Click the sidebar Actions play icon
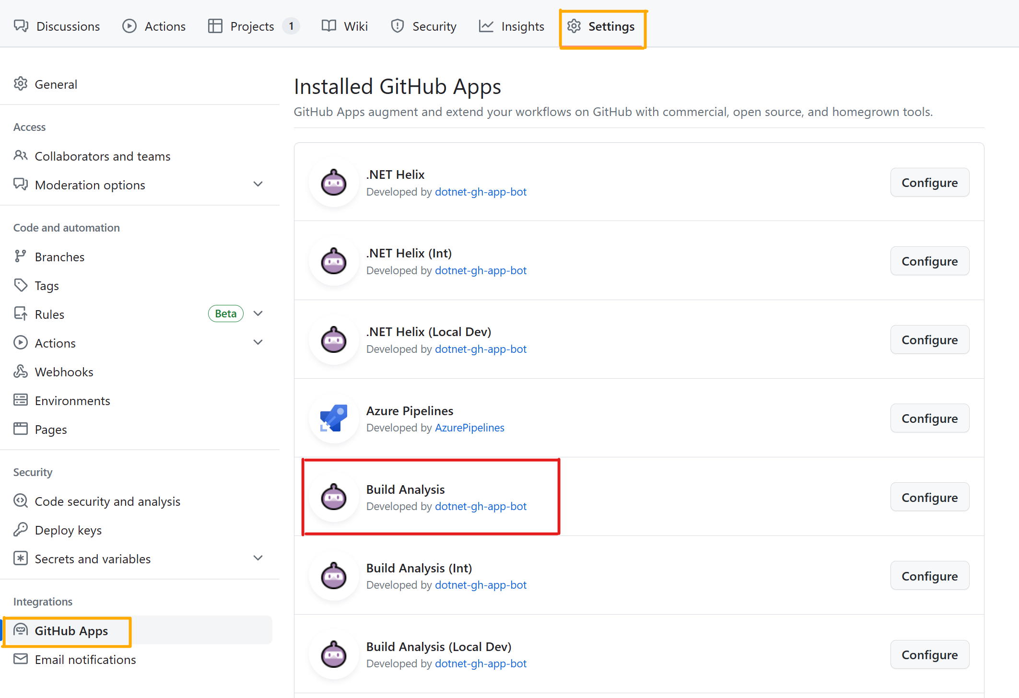 [21, 343]
